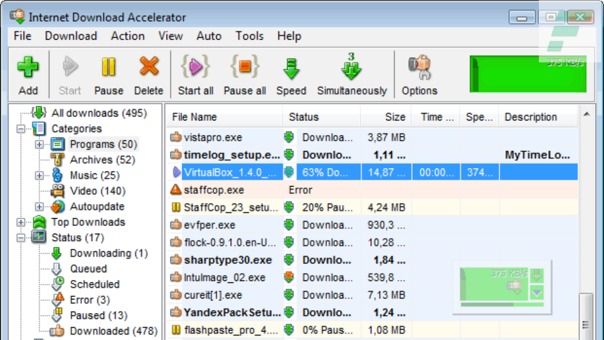Screen dimensions: 604x340
Task: Click the green toolbar speed graph
Action: 528,74
